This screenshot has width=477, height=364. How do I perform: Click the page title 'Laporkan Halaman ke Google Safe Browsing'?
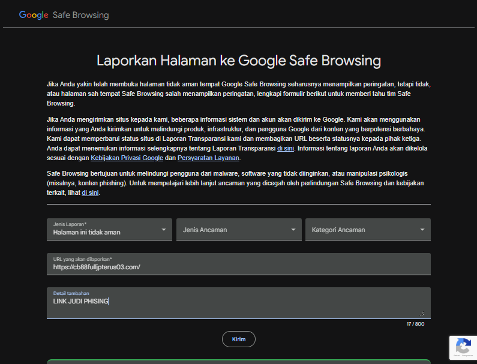coord(239,61)
